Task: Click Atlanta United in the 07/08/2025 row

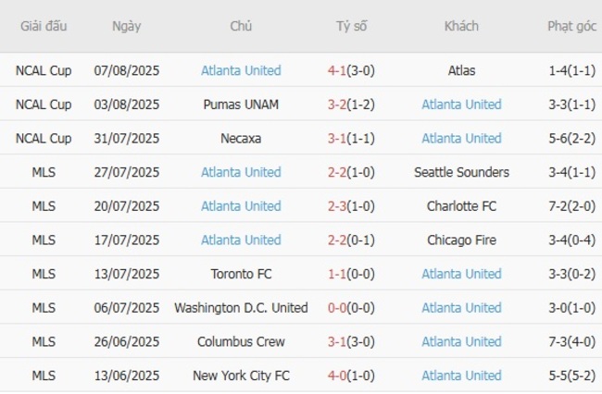Action: click(x=241, y=70)
